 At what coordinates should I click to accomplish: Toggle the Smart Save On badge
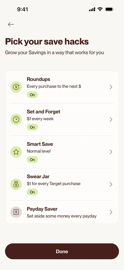click(x=32, y=160)
